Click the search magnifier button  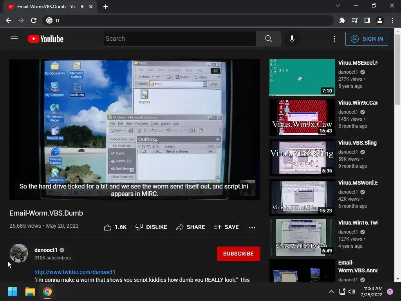pyautogui.click(x=269, y=39)
